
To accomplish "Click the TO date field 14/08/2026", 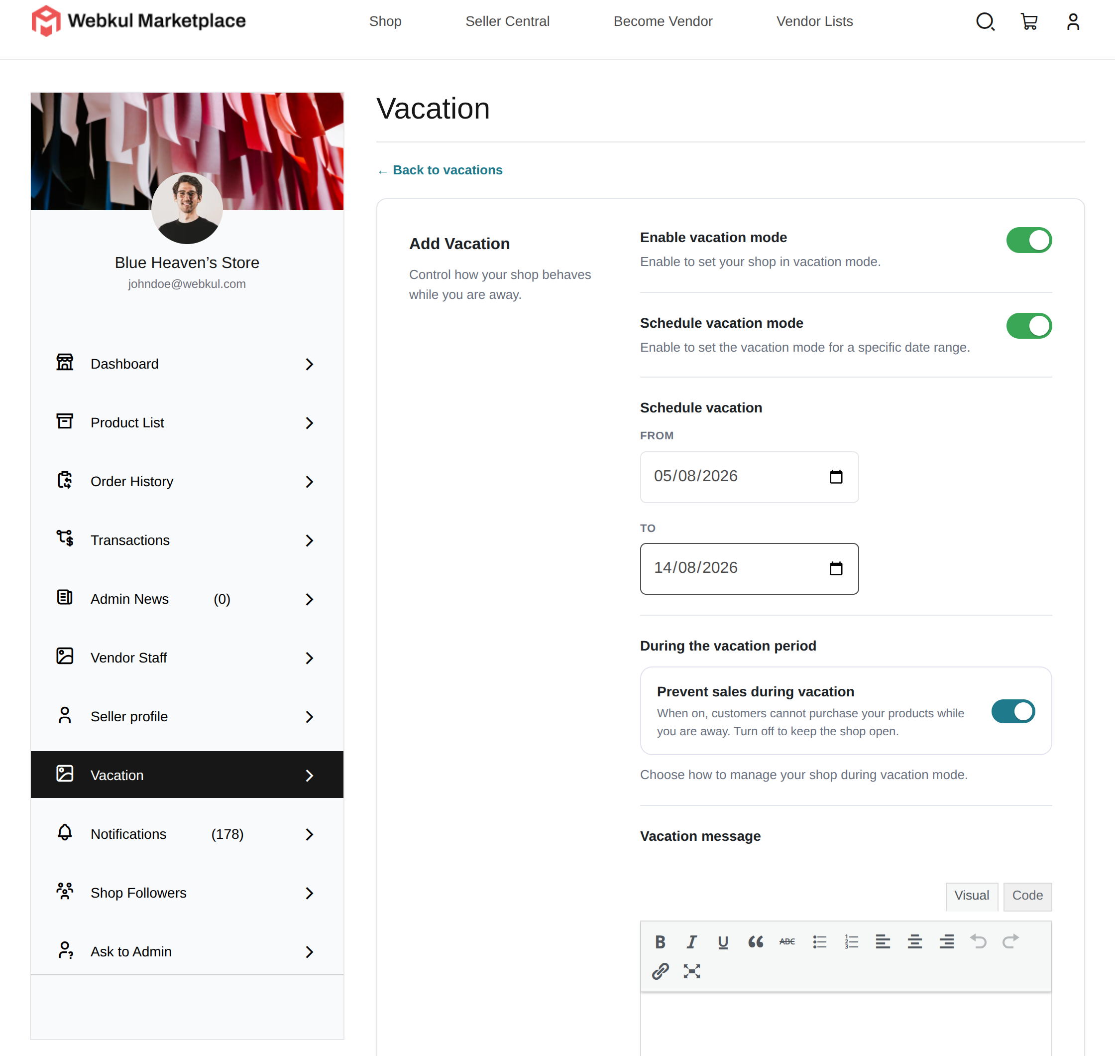I will (749, 568).
